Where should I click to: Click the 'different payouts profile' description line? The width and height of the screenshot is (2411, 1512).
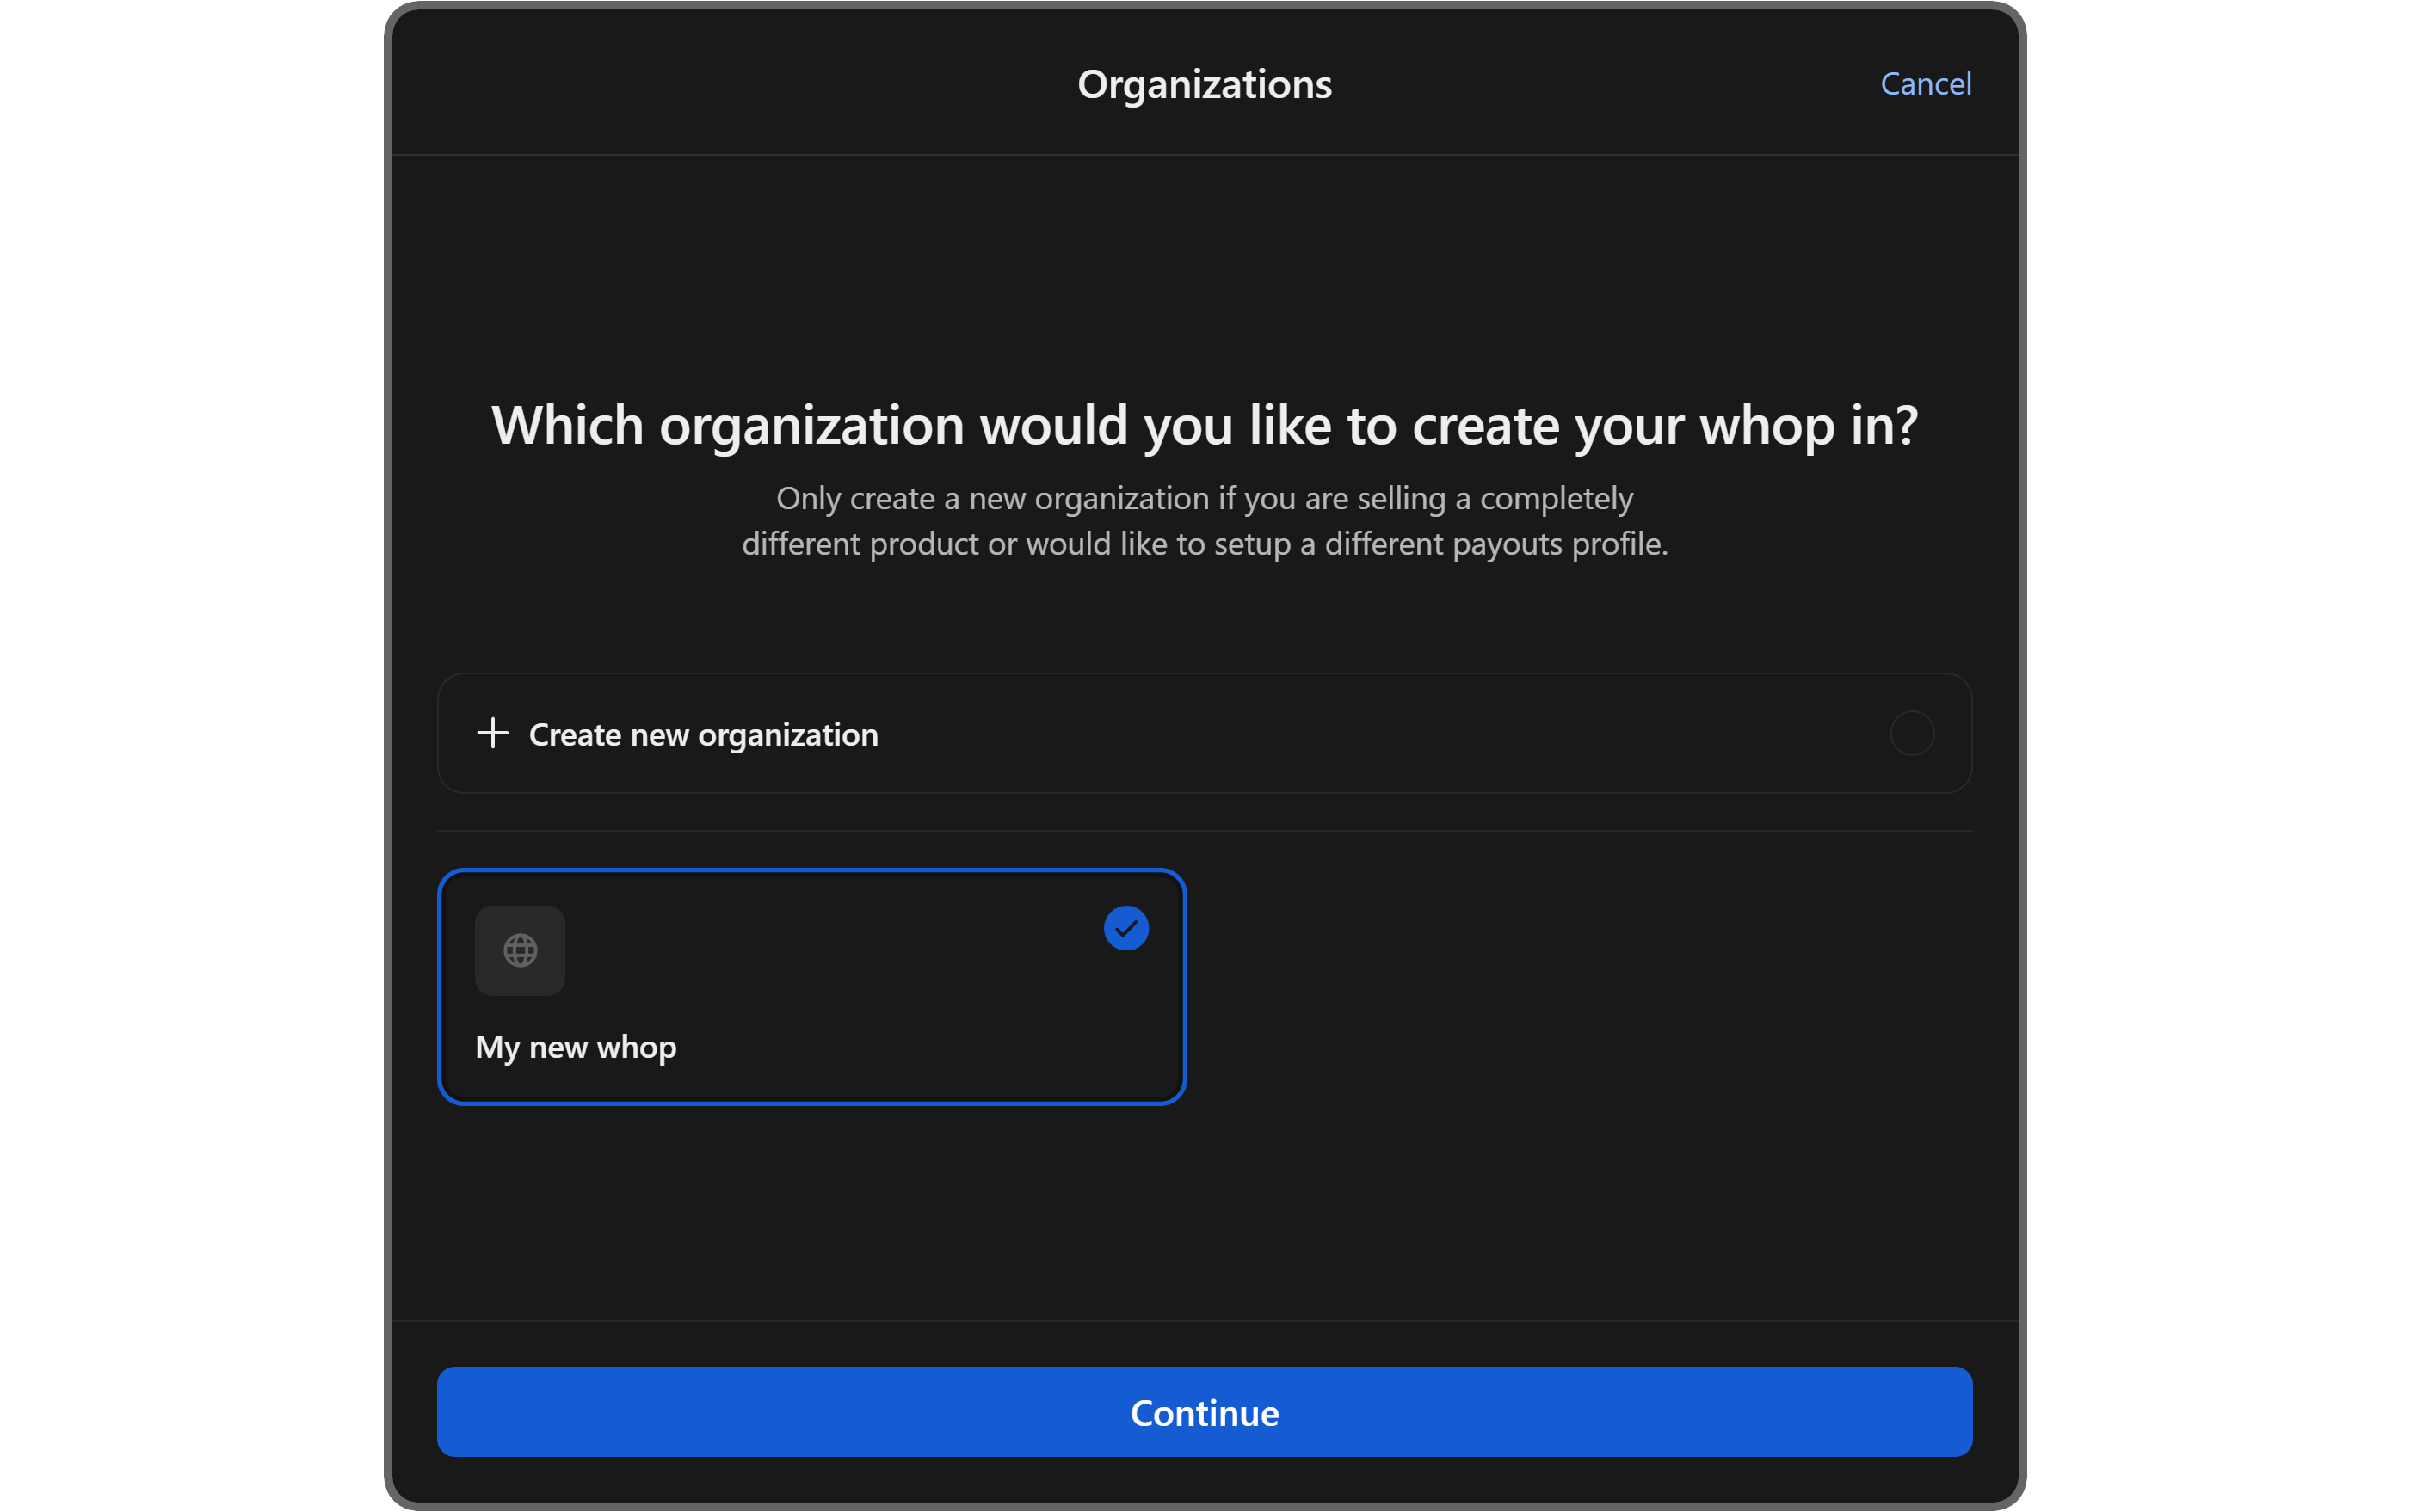pos(1204,544)
